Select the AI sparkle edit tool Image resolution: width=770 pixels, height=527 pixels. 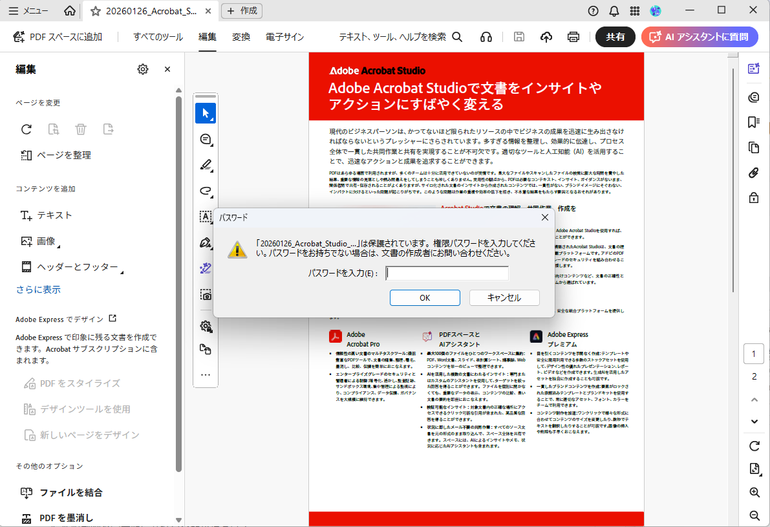pos(206,268)
